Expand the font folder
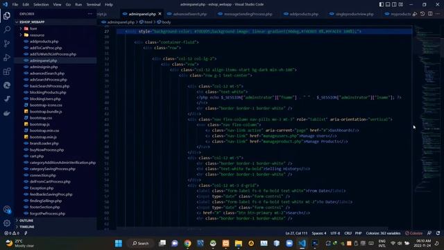Image resolution: width=444 pixels, height=250 pixels. (55, 28)
